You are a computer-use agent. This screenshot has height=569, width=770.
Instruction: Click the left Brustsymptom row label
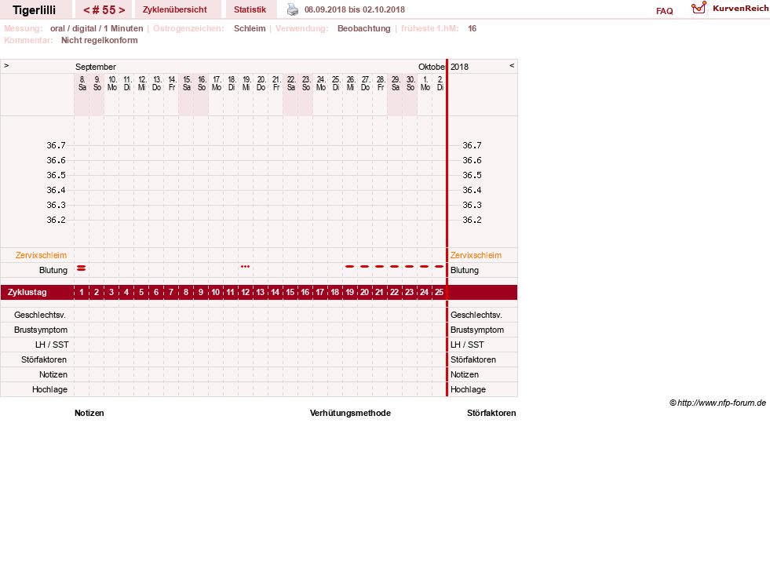(41, 330)
